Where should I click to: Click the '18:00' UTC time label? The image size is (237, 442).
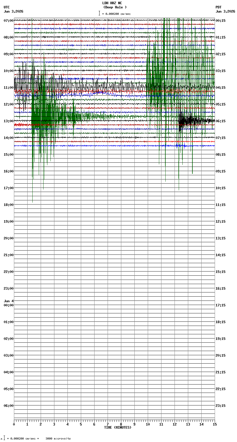[9, 205]
